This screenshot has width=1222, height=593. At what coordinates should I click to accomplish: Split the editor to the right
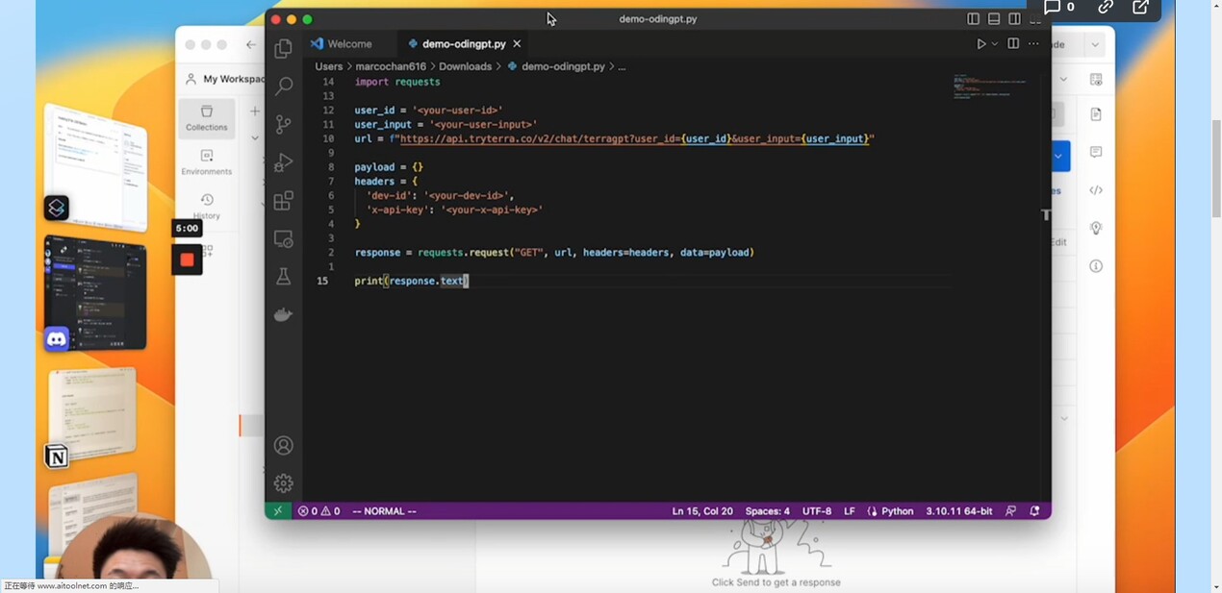[1013, 44]
